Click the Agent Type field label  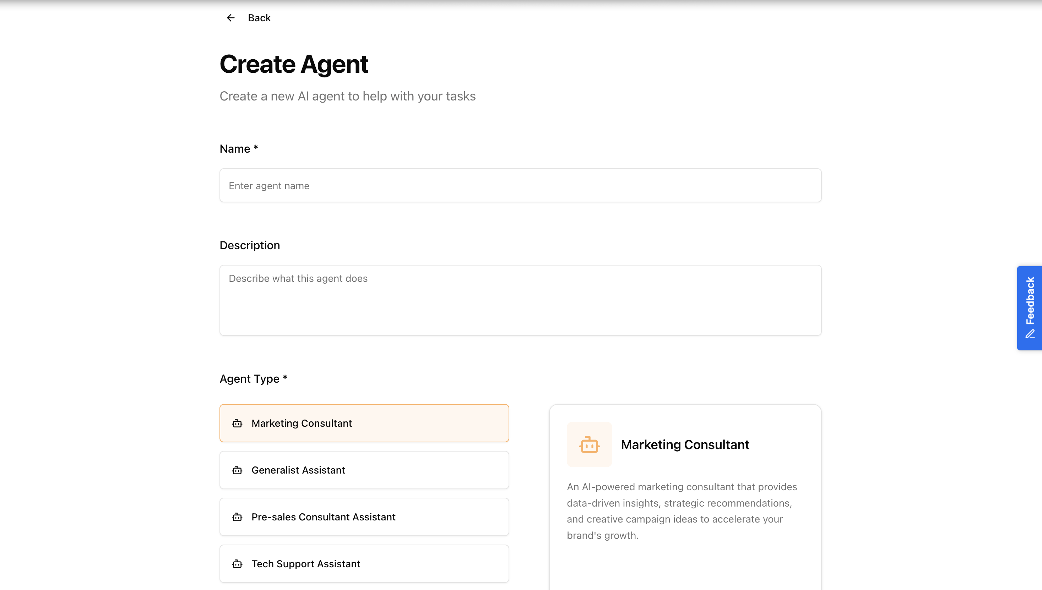pyautogui.click(x=253, y=378)
